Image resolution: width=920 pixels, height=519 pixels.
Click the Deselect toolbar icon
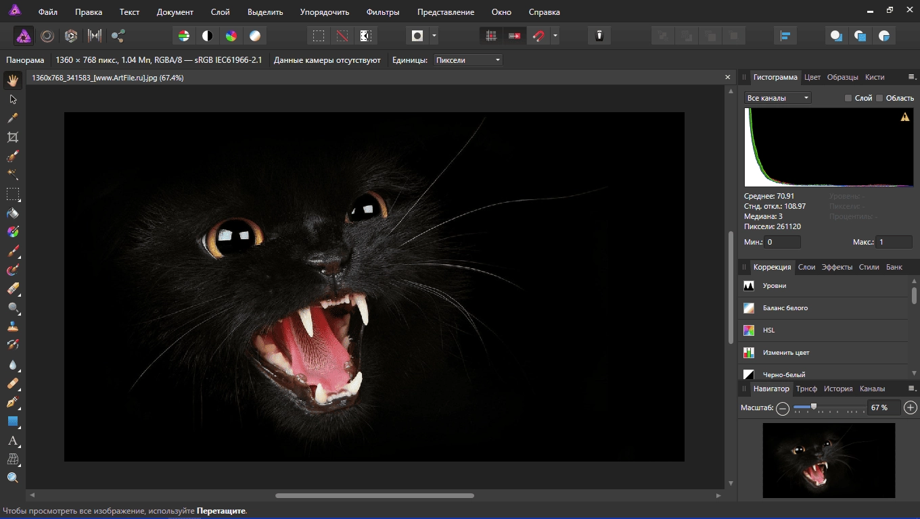point(342,36)
